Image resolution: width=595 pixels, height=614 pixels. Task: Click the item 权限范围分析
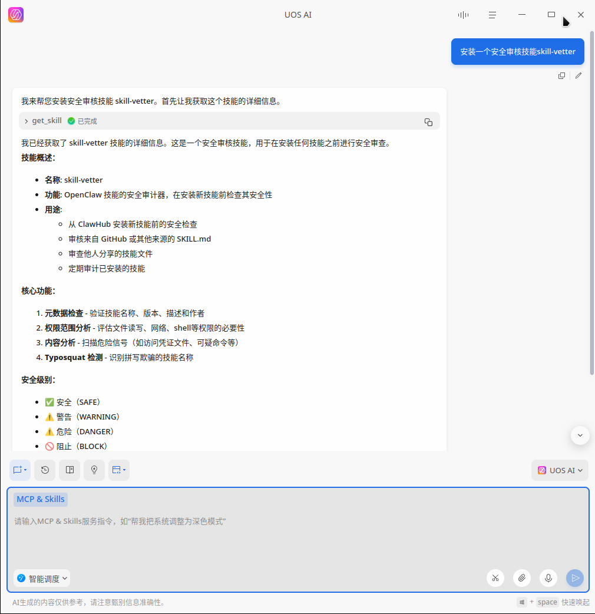68,328
